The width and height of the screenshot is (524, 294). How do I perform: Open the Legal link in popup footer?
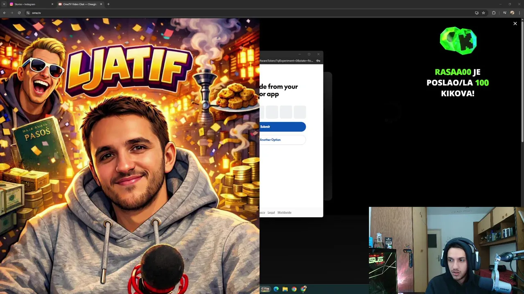coord(271,212)
